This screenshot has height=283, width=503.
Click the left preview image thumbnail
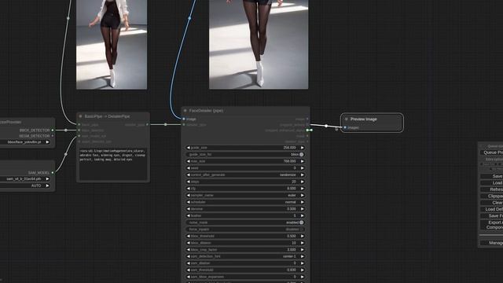pyautogui.click(x=112, y=45)
